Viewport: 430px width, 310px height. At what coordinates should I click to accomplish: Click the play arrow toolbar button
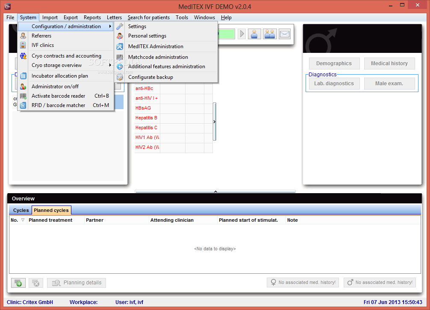(x=242, y=34)
